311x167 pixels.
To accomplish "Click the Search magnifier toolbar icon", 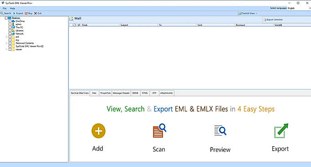I will 2,13.
